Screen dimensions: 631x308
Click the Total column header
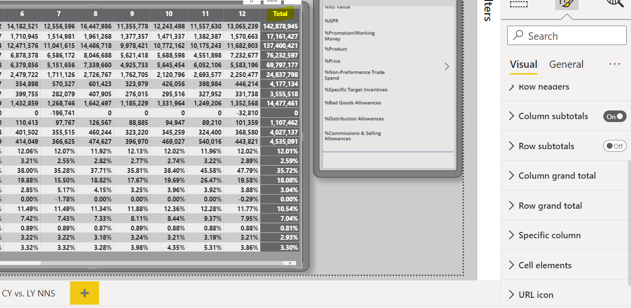(280, 14)
